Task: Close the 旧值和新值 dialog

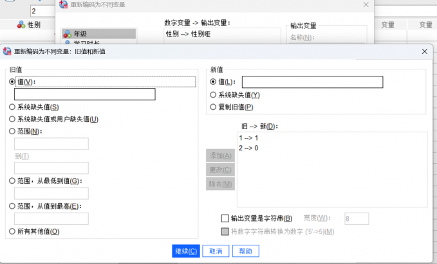Action: tap(425, 51)
